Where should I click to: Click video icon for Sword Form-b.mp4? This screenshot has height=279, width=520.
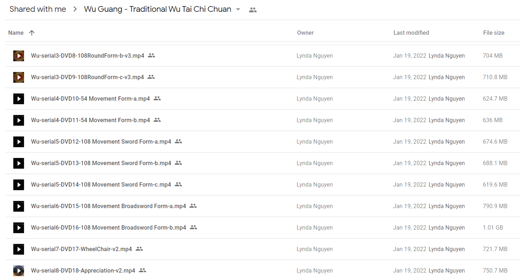pyautogui.click(x=19, y=163)
